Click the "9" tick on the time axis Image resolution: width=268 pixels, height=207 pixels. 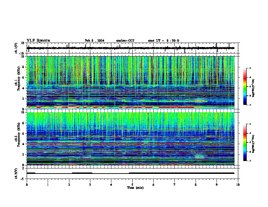pos(217,185)
